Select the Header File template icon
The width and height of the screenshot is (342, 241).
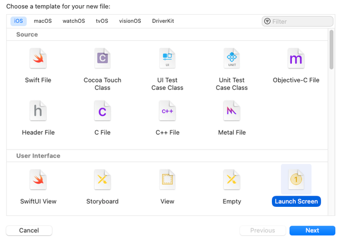tap(38, 111)
